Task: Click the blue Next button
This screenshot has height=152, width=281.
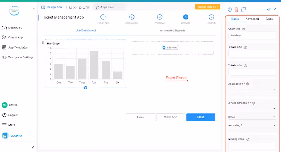Action: tap(201, 117)
